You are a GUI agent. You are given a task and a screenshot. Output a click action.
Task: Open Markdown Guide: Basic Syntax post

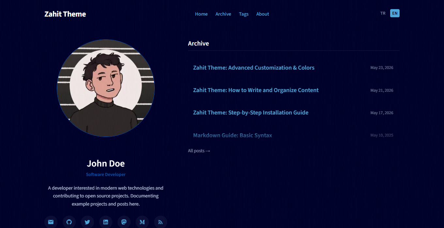click(232, 135)
